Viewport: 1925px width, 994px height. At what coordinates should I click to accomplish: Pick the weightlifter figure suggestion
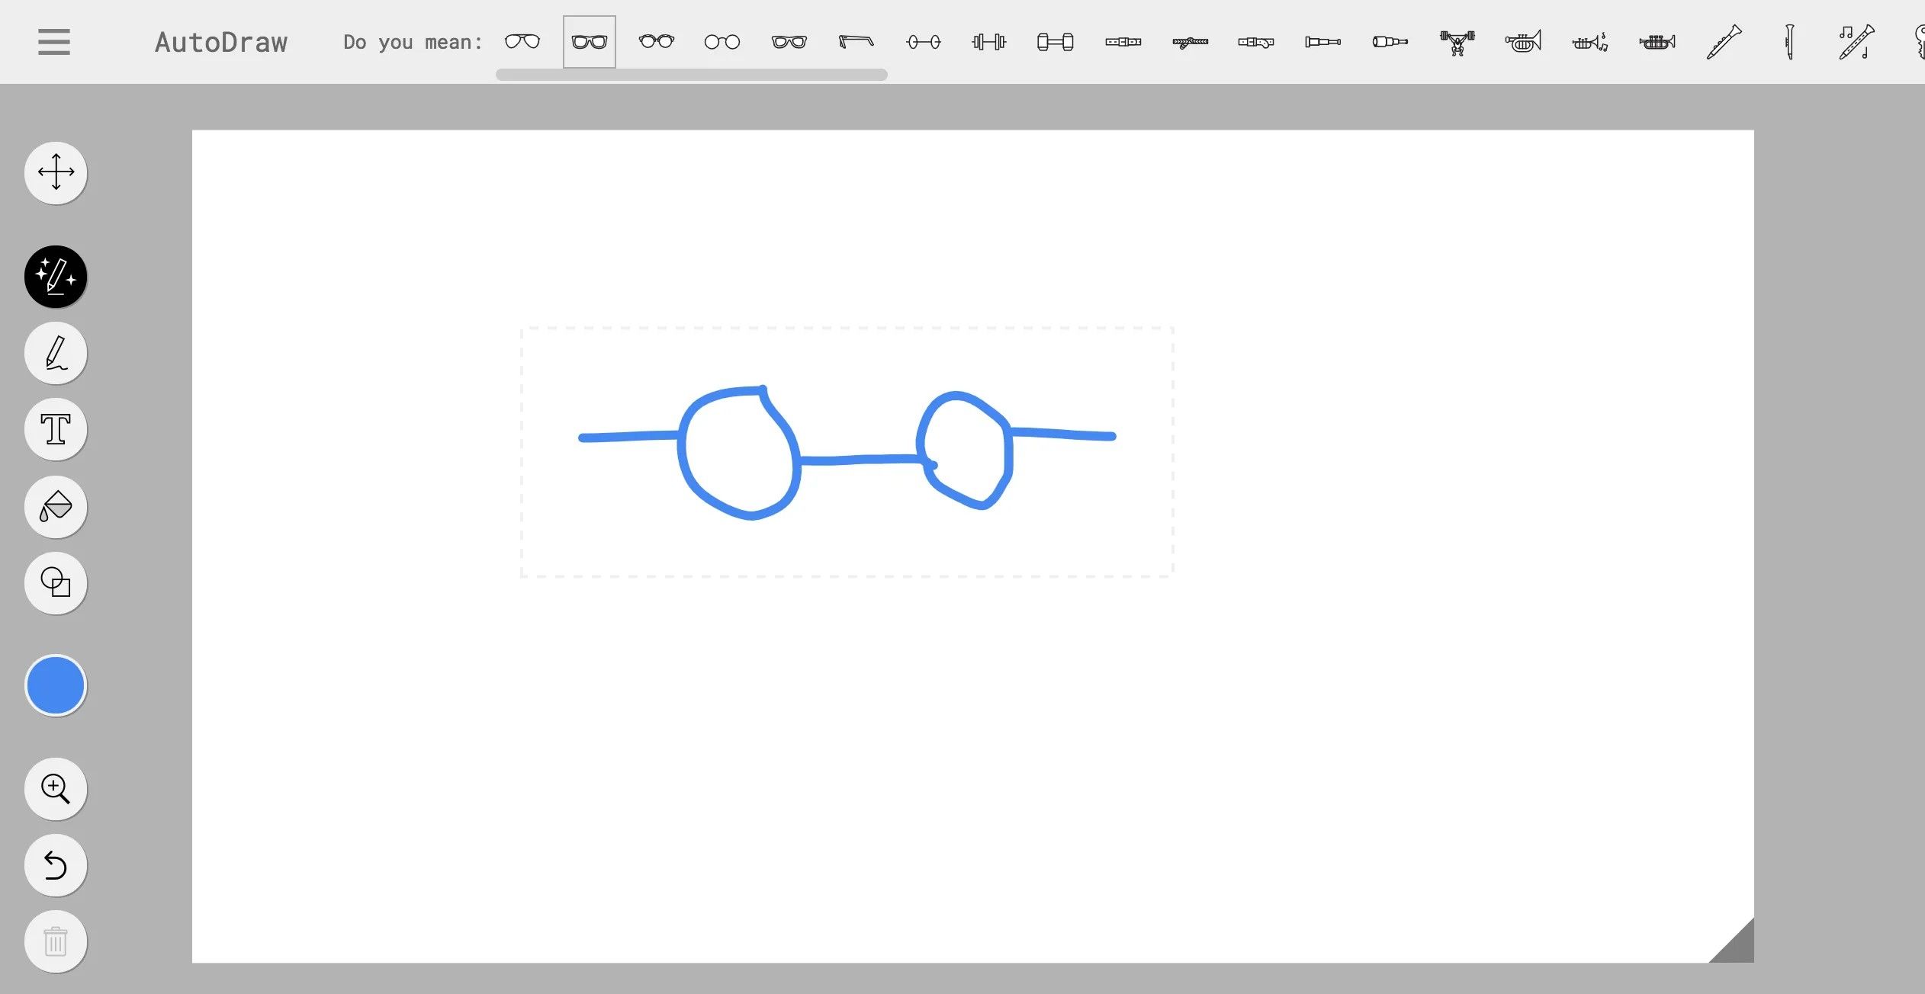pos(1457,42)
